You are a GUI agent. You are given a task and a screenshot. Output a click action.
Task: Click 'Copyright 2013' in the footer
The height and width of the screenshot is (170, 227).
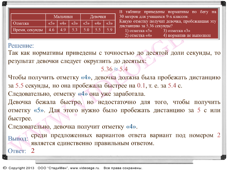21,168
